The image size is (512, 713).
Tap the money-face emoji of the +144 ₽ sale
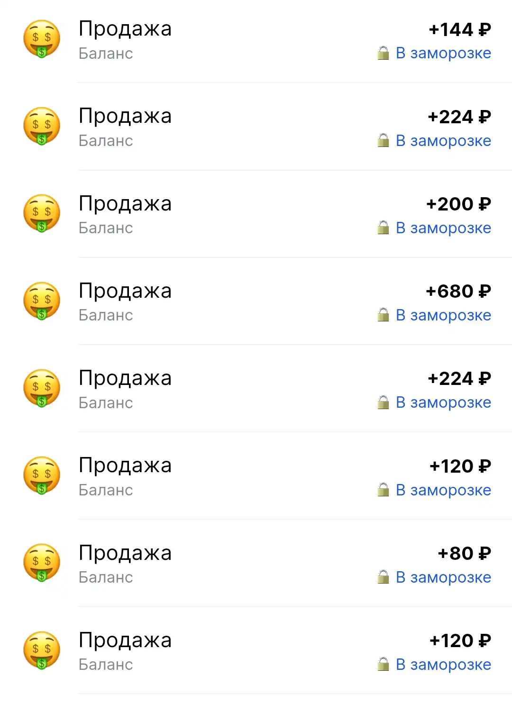pos(42,39)
